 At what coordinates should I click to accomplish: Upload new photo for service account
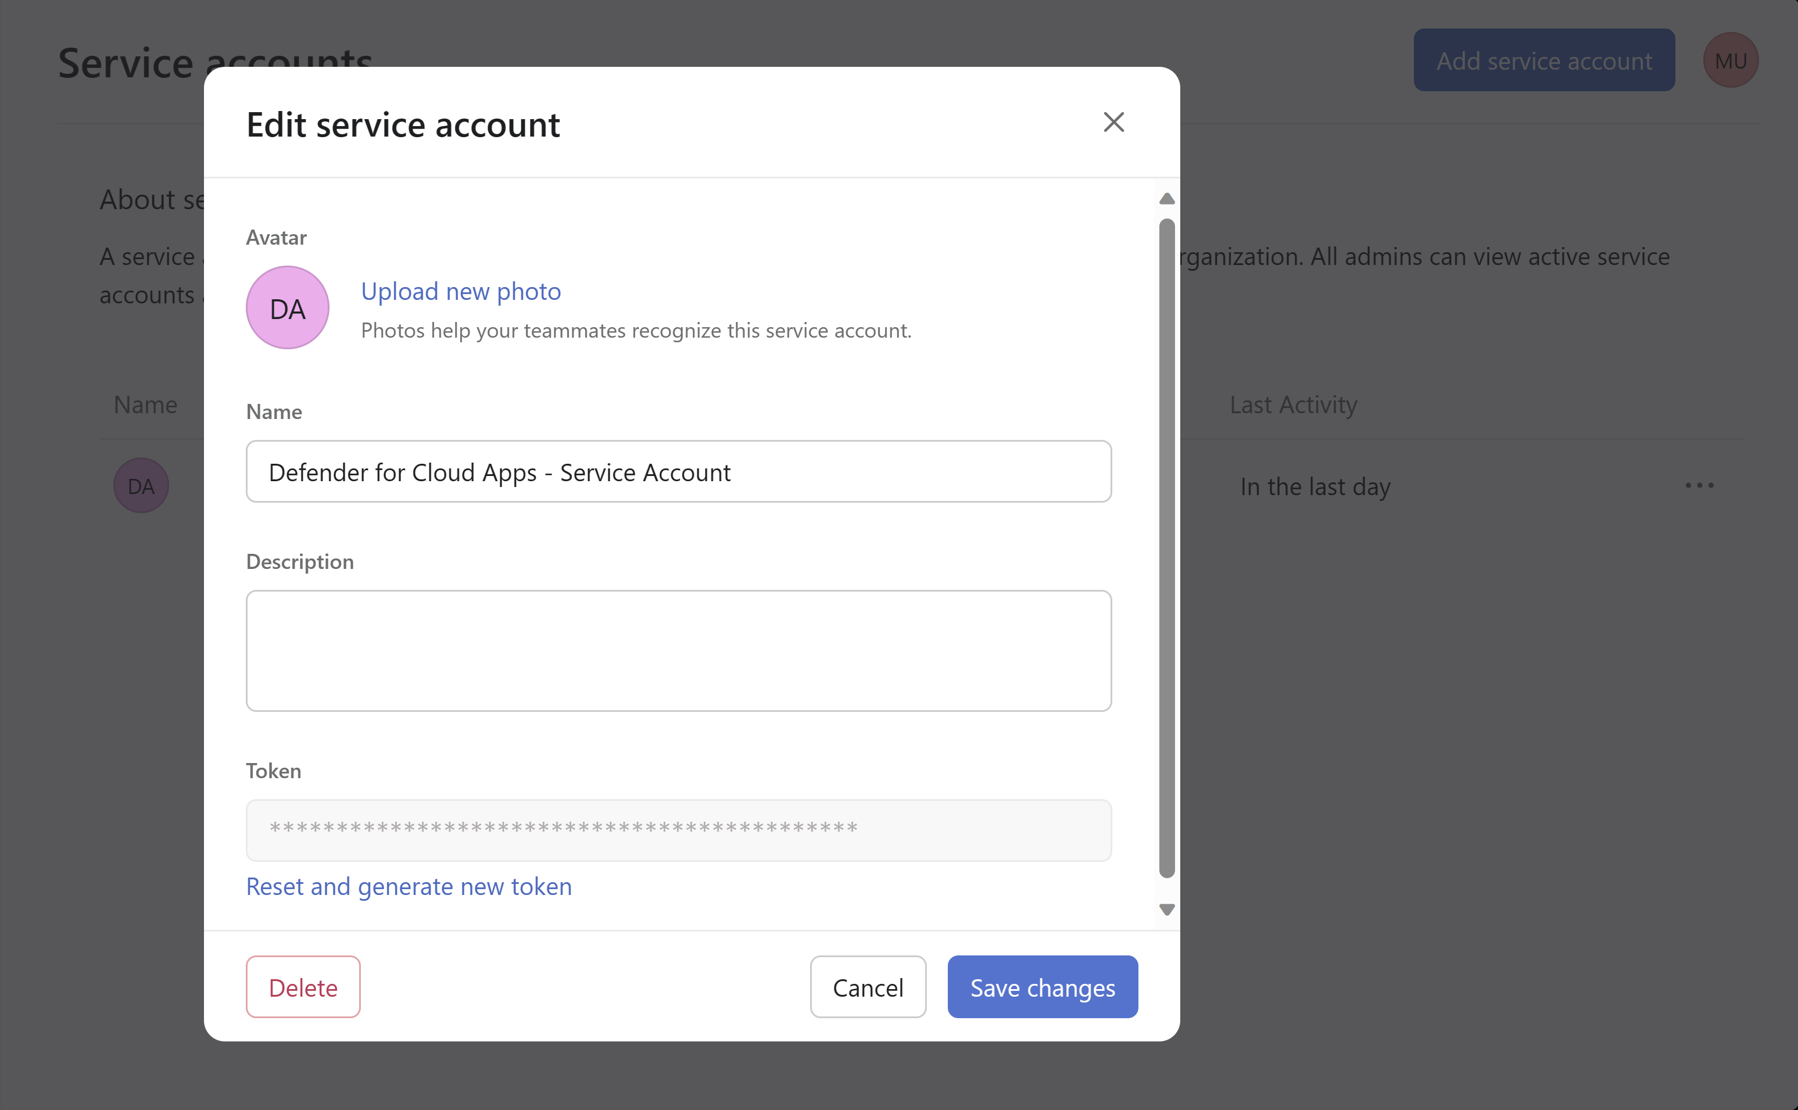[x=460, y=291]
